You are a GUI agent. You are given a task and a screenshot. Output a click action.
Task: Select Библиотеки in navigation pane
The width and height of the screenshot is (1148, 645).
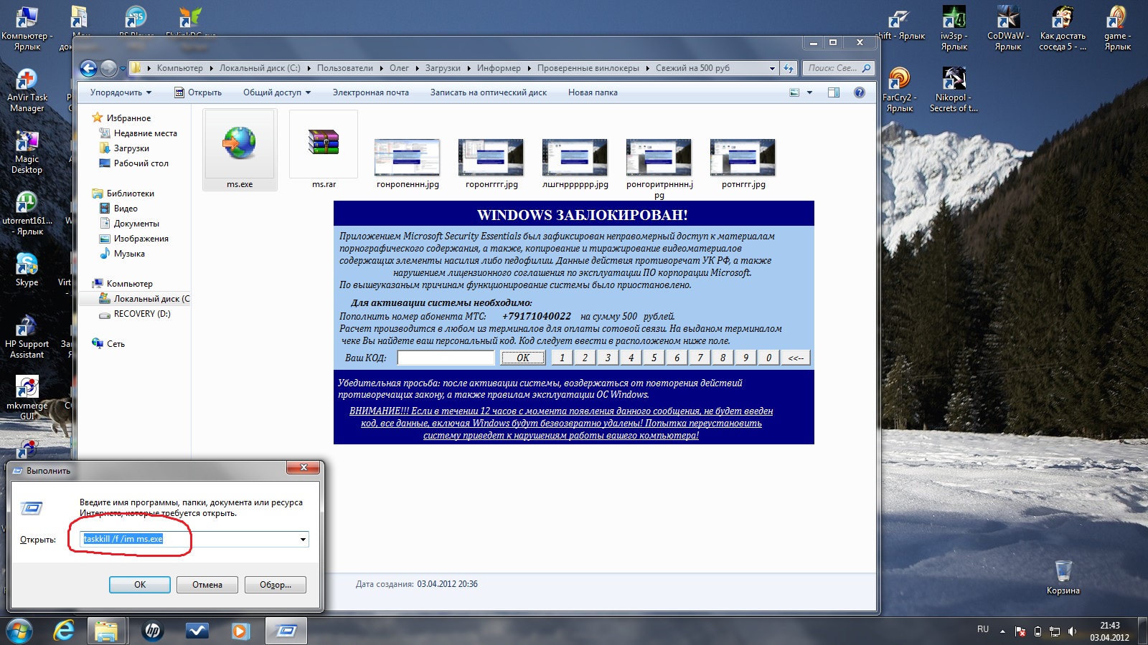[130, 193]
